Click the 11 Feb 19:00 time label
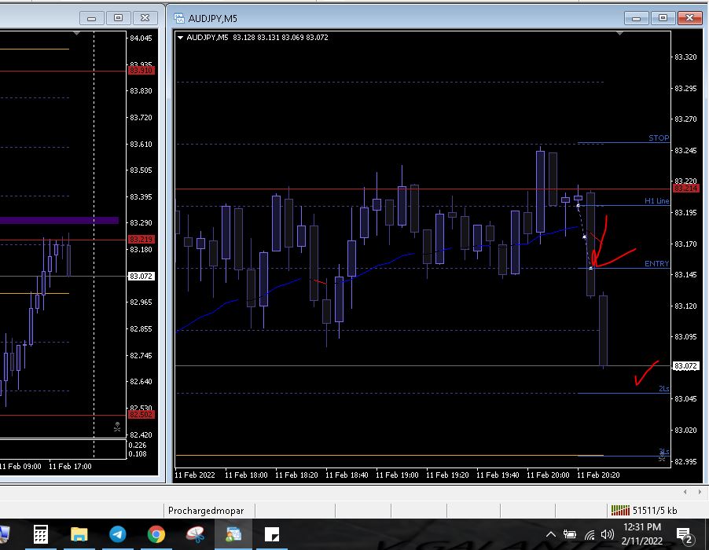The width and height of the screenshot is (709, 550). (397, 475)
